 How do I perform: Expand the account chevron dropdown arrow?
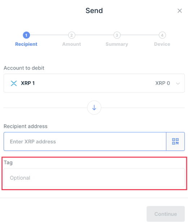tap(178, 83)
